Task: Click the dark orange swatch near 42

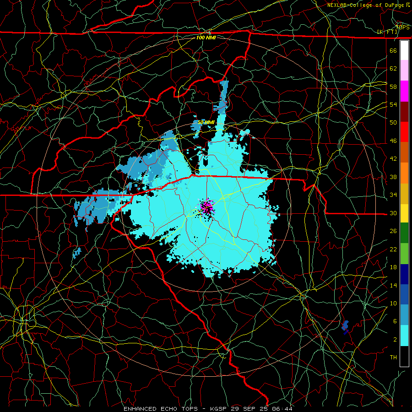Action: (x=404, y=152)
